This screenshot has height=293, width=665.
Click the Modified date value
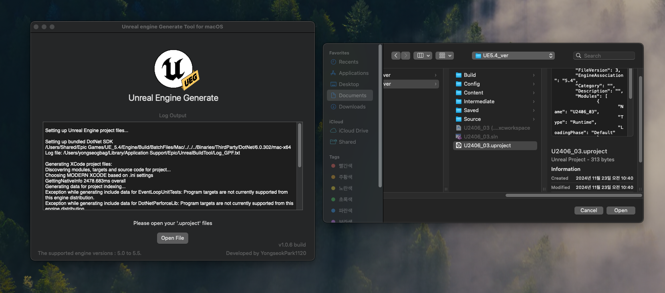604,188
